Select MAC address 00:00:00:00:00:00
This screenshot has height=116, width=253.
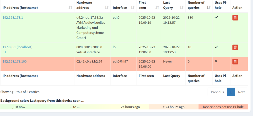(89, 47)
